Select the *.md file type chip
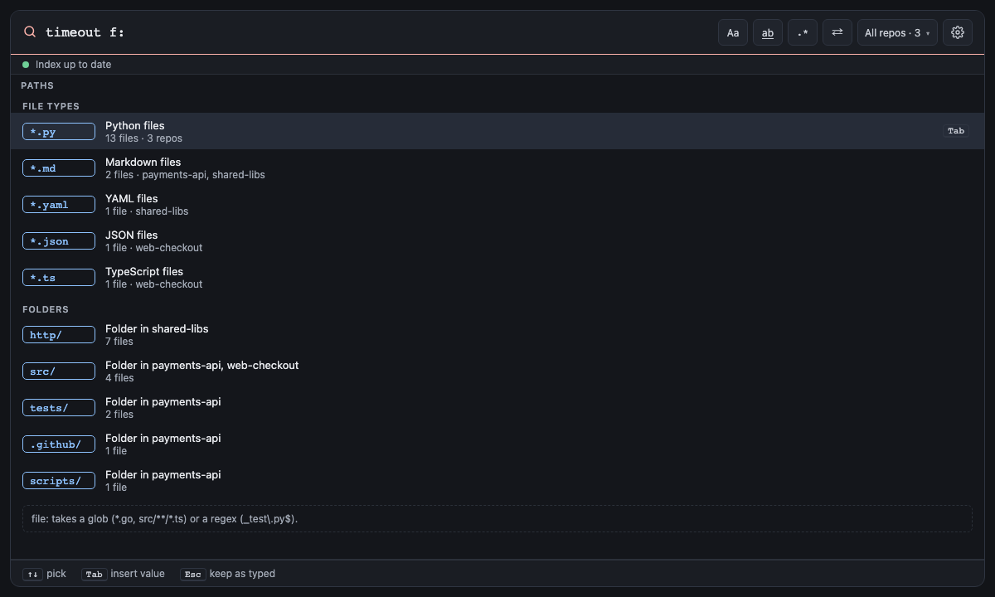Screen dimensions: 995x597 (59, 168)
